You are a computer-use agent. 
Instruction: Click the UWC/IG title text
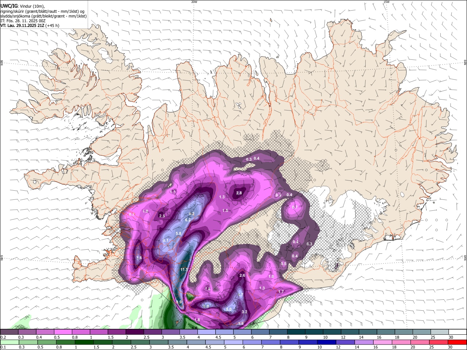click(8, 6)
